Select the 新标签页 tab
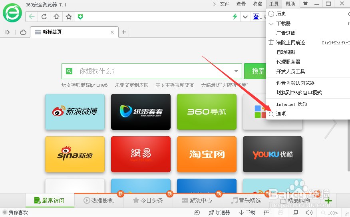Image resolution: width=350 pixels, height=217 pixels. tap(74, 32)
